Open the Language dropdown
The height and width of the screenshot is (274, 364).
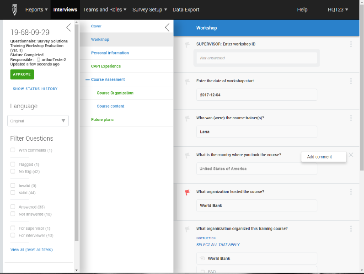click(x=38, y=121)
